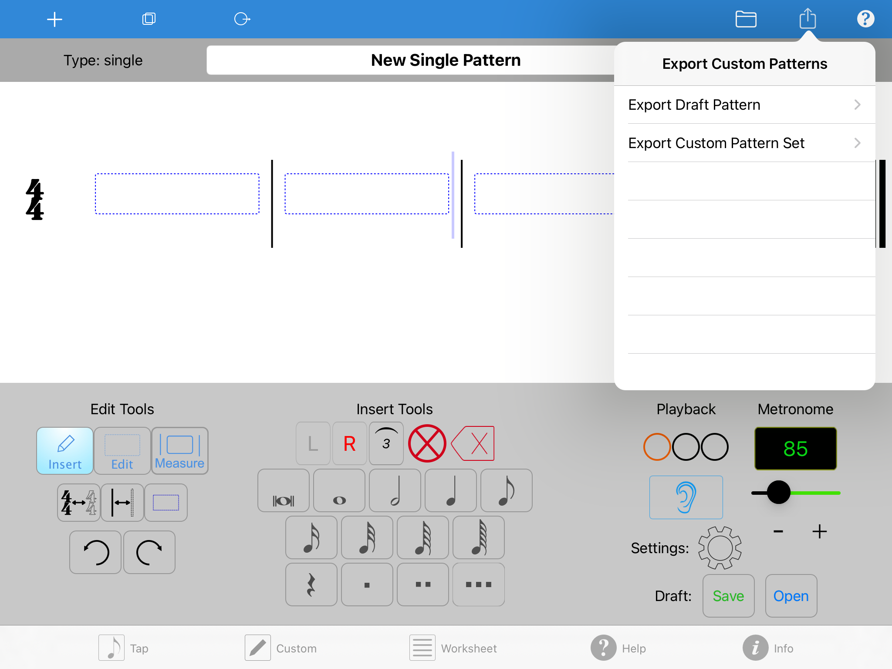Select the eighth note insert tool
Image resolution: width=892 pixels, height=669 pixels.
(506, 490)
